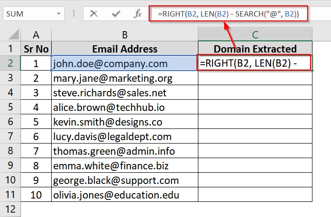Viewport: 331px width, 217px height.
Task: Select row 2 header
Action: pos(10,63)
